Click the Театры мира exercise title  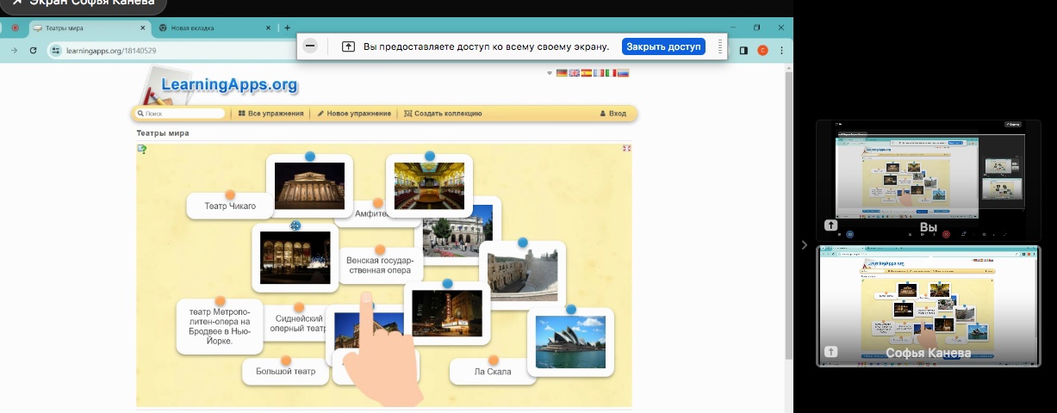pos(163,133)
